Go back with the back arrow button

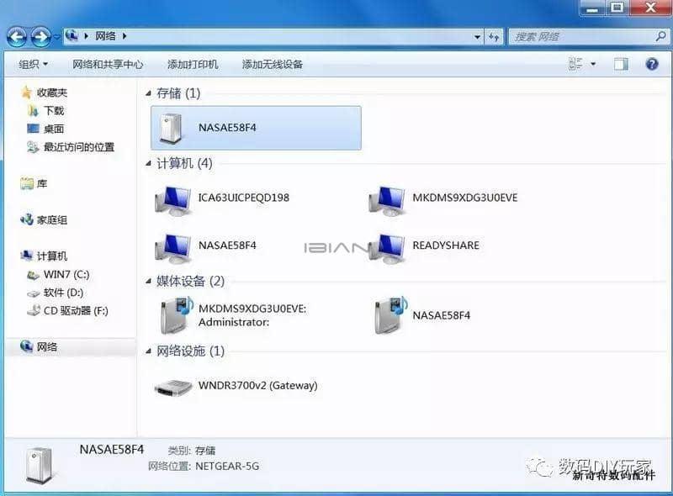[x=17, y=37]
